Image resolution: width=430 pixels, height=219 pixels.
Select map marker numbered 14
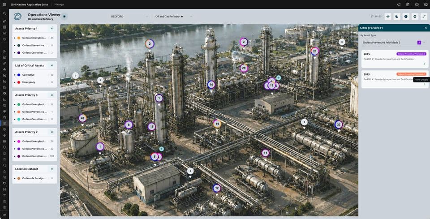[x=217, y=124]
